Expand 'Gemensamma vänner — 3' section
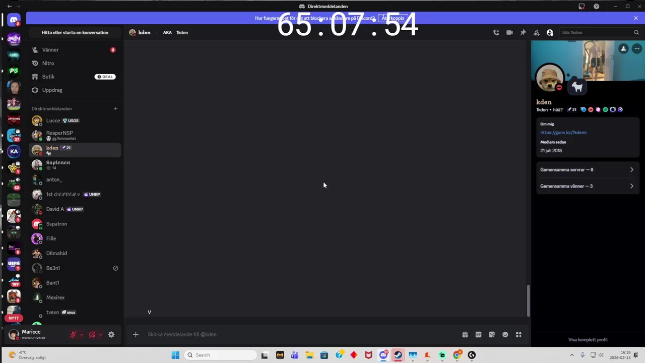This screenshot has width=645, height=363. 588,186
